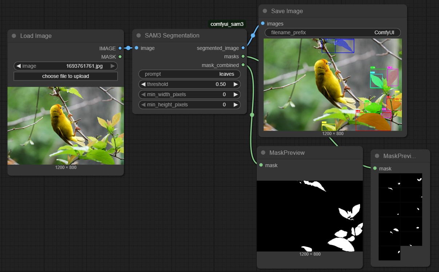
Task: Increase threshold with the right arrow
Action: point(236,84)
